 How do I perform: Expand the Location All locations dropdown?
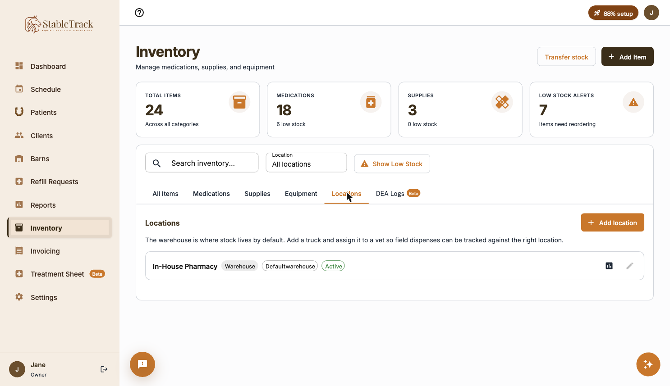click(x=307, y=163)
